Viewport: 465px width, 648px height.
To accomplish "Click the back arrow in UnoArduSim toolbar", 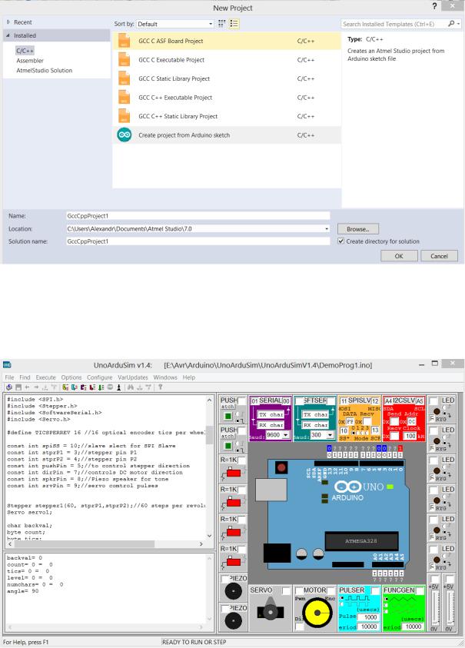I will click(x=27, y=387).
